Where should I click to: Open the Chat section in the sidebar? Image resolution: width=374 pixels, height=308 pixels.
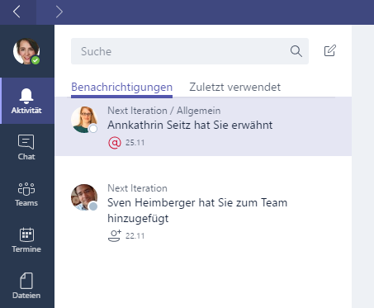coord(26,147)
